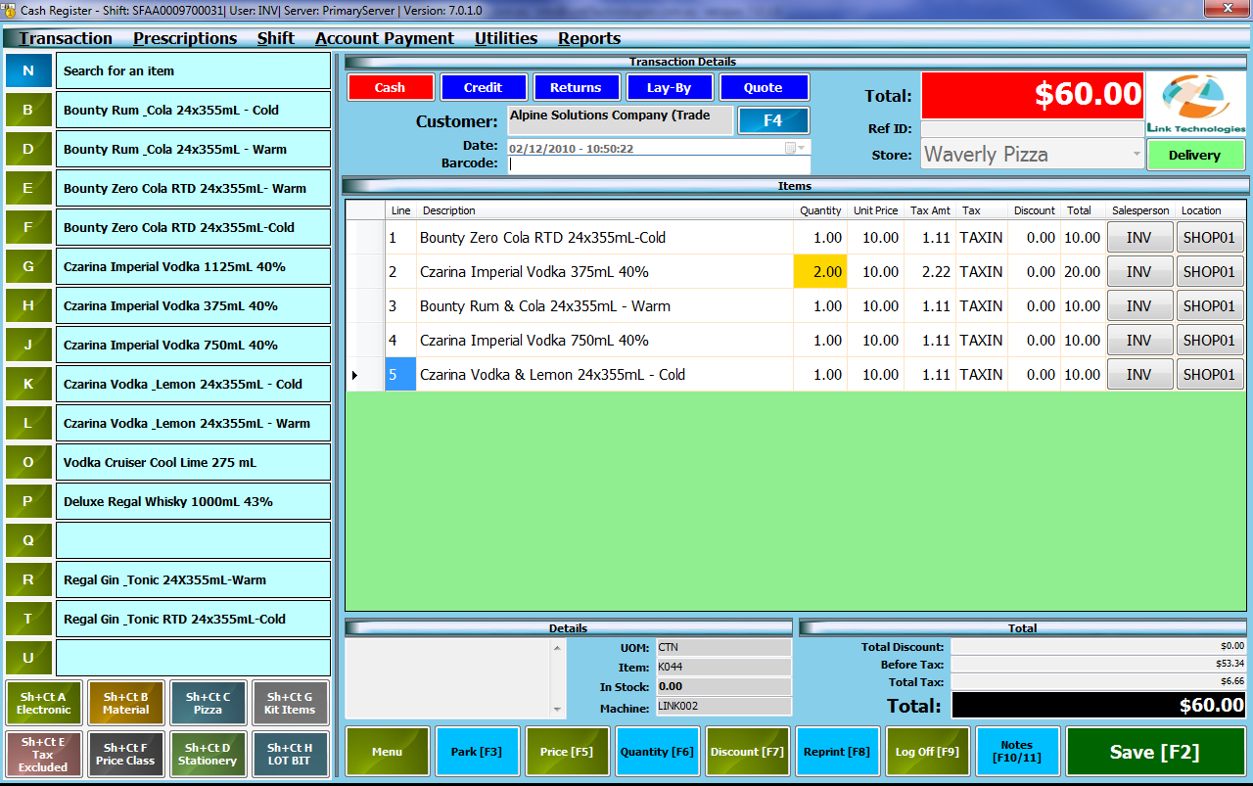Click the green Delivery button
The height and width of the screenshot is (786, 1253).
(x=1195, y=155)
